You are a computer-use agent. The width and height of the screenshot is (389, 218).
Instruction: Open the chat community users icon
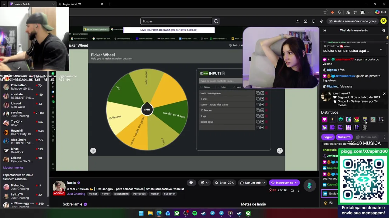pyautogui.click(x=384, y=30)
